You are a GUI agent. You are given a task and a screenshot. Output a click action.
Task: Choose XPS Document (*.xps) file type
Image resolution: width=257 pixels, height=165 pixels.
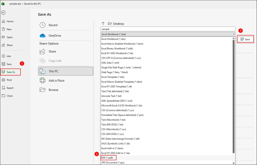pos(167,162)
